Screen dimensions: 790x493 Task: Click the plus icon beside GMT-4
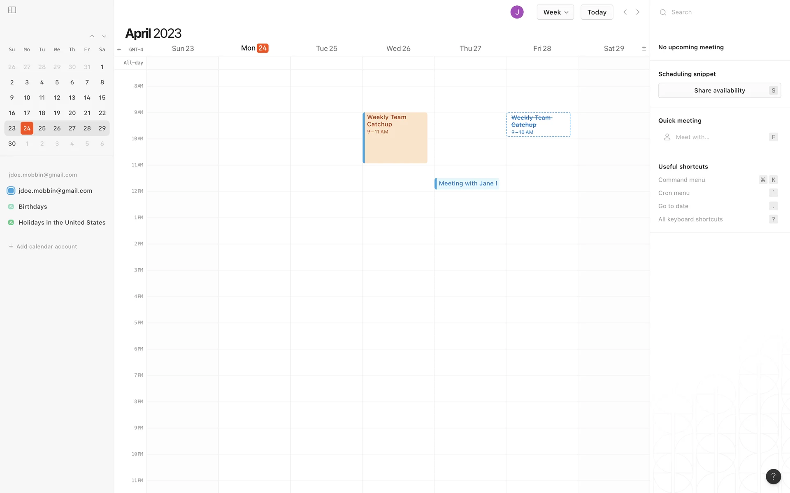[x=119, y=49]
